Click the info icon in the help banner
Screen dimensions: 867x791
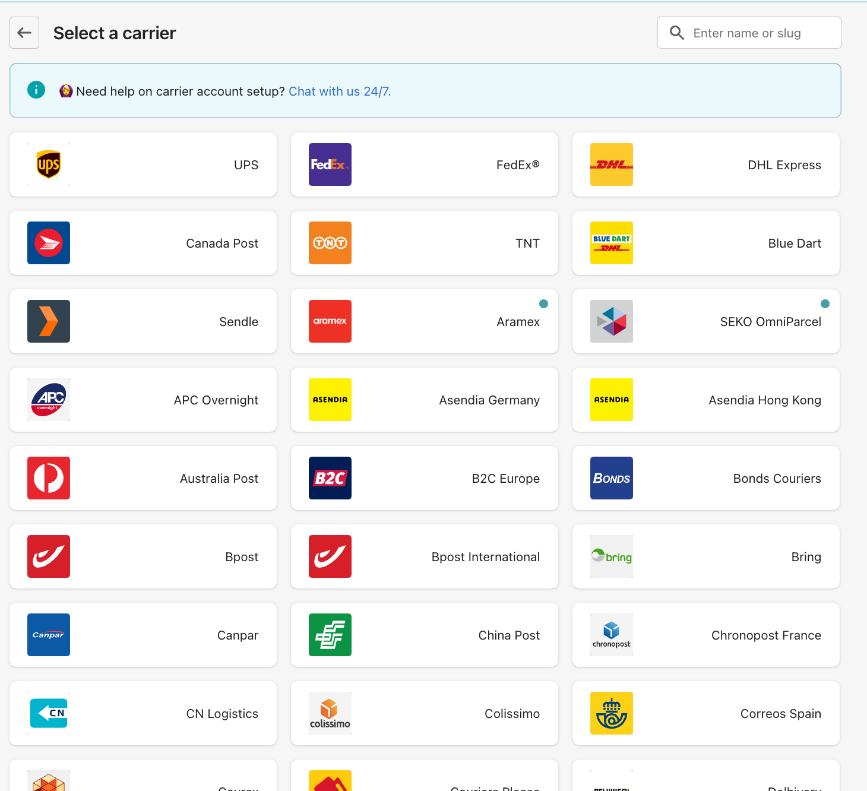pyautogui.click(x=36, y=90)
